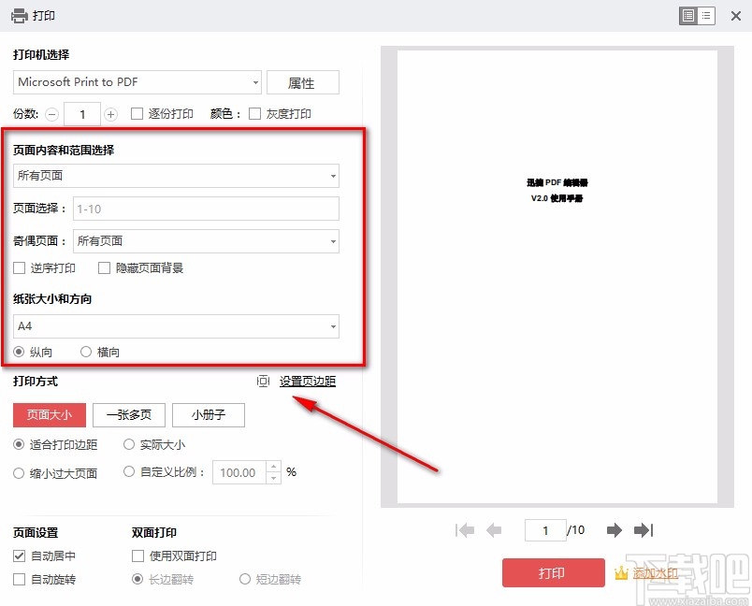Image resolution: width=752 pixels, height=606 pixels.
Task: Click the page number input field
Action: (x=545, y=530)
